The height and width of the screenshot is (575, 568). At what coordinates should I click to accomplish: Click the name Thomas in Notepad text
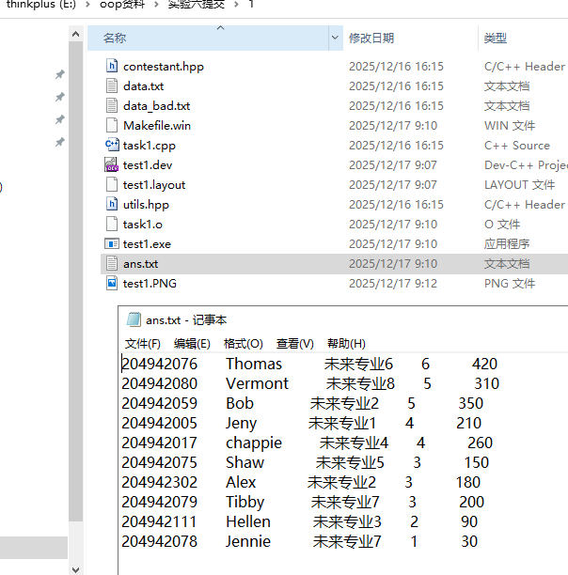coord(254,364)
